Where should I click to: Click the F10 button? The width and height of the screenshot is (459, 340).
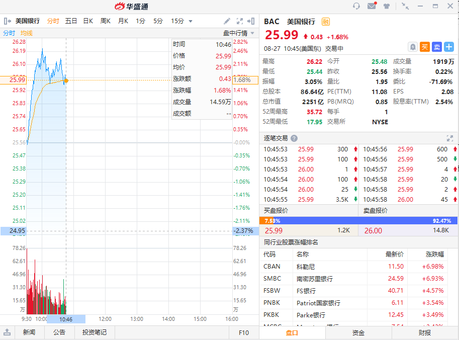click(x=244, y=332)
